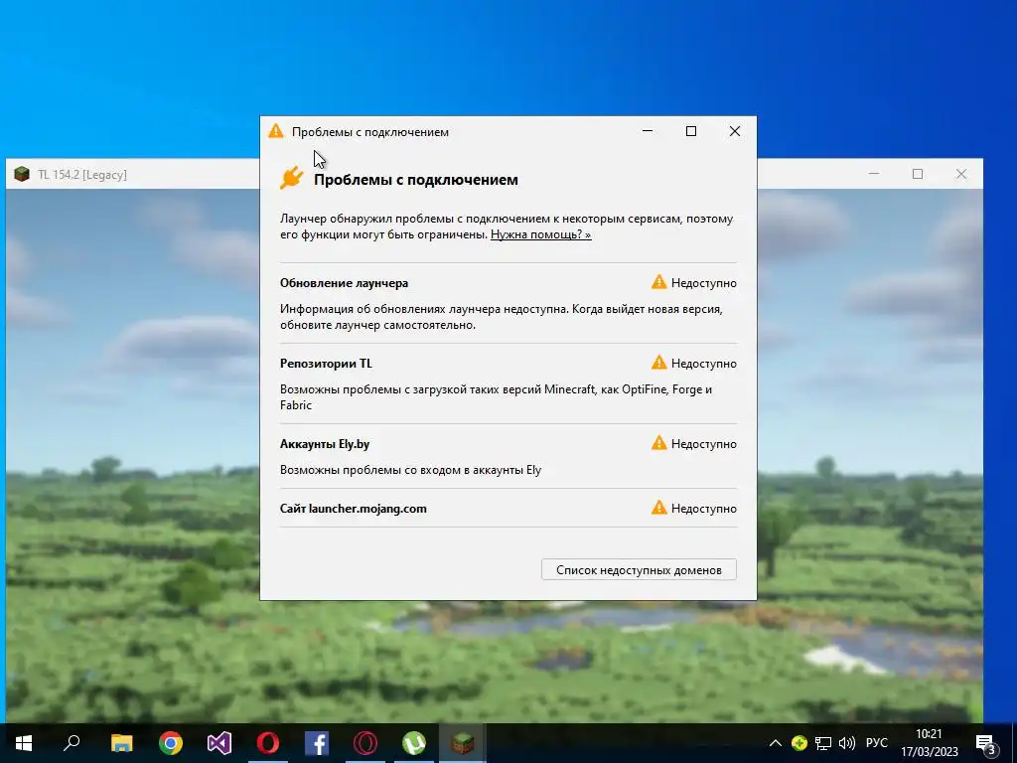Open clock and date 10:21 flyout
1017x763 pixels.
(929, 743)
